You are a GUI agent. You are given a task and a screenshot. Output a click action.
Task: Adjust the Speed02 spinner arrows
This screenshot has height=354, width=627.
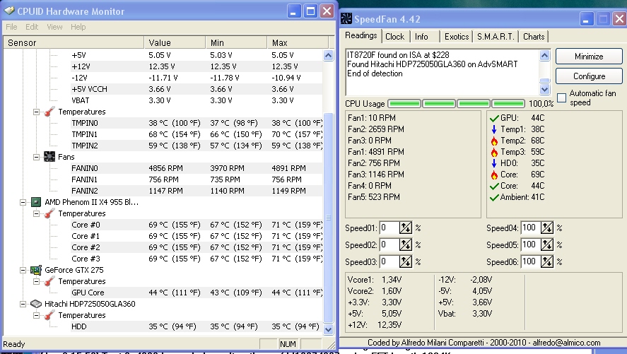click(406, 244)
